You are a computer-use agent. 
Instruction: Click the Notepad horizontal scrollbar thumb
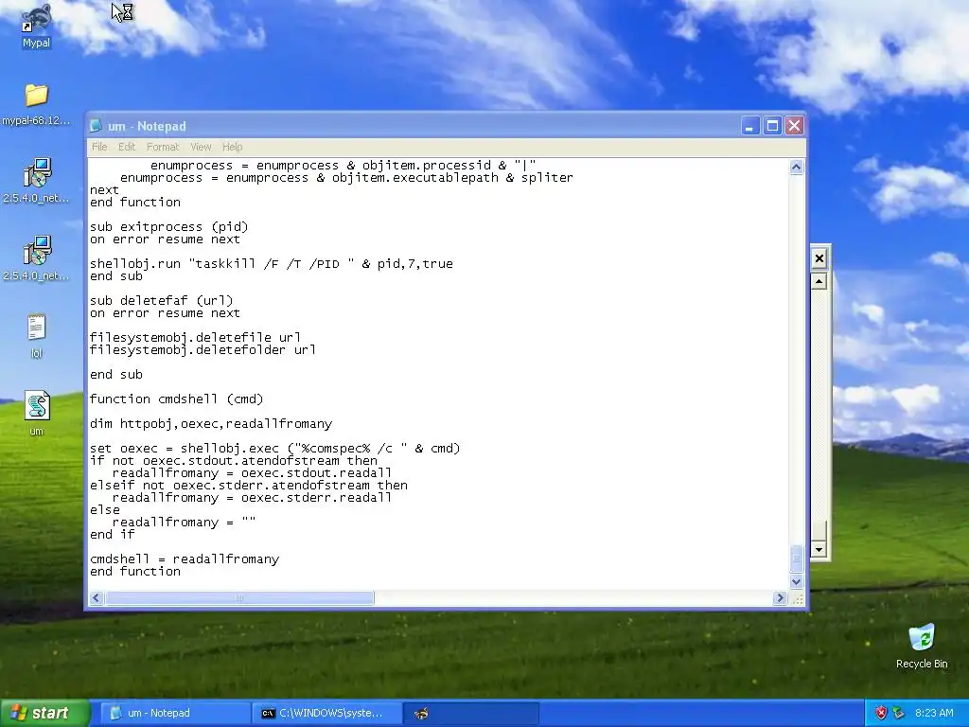tap(239, 598)
